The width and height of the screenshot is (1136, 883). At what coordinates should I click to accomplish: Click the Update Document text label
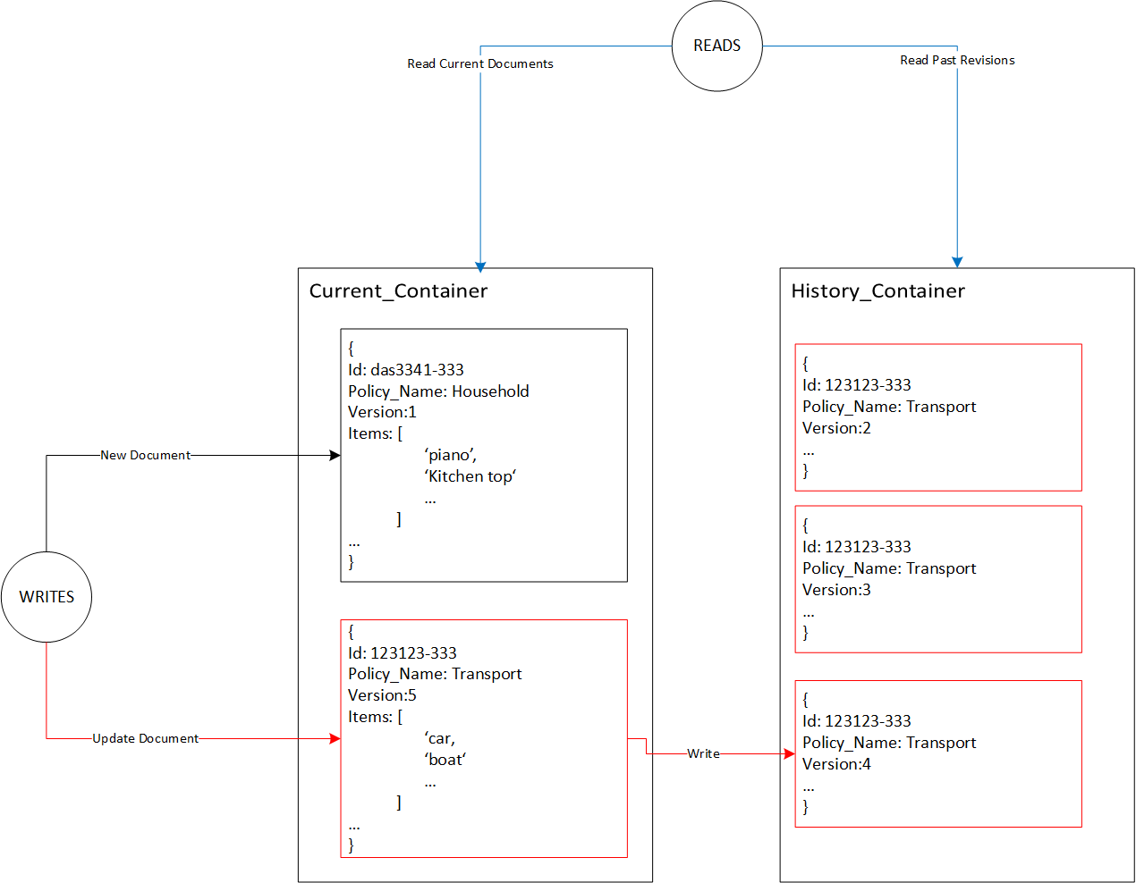tap(146, 738)
